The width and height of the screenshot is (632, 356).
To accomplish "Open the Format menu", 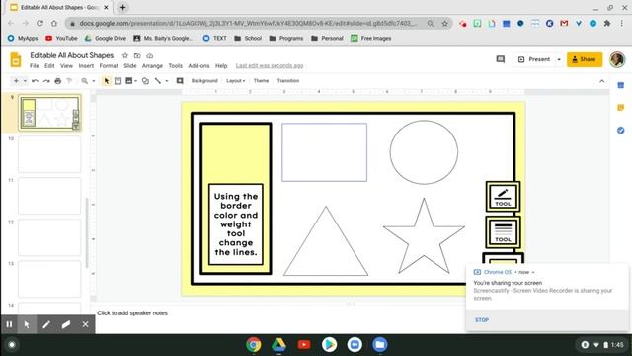I will point(109,66).
